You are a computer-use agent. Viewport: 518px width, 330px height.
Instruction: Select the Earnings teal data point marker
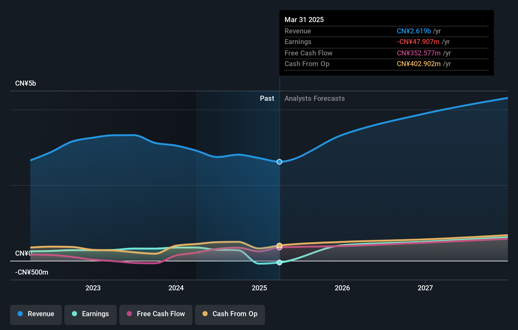(280, 263)
